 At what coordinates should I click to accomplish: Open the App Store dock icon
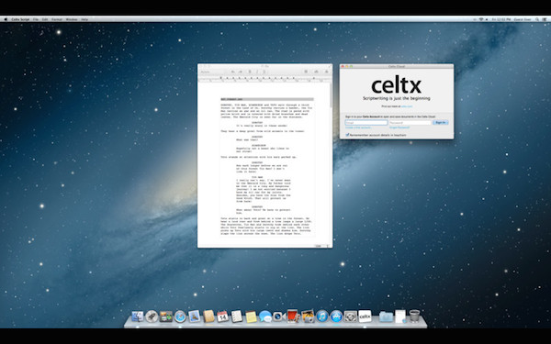(336, 316)
